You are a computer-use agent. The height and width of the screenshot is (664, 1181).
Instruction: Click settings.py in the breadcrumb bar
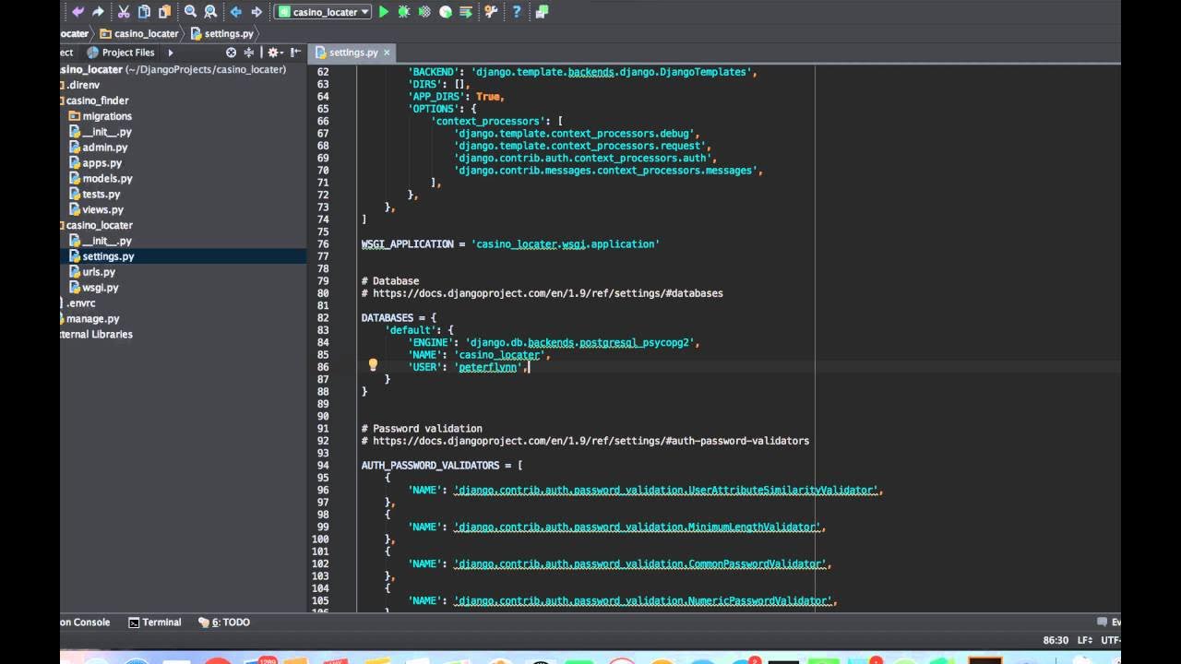click(221, 33)
